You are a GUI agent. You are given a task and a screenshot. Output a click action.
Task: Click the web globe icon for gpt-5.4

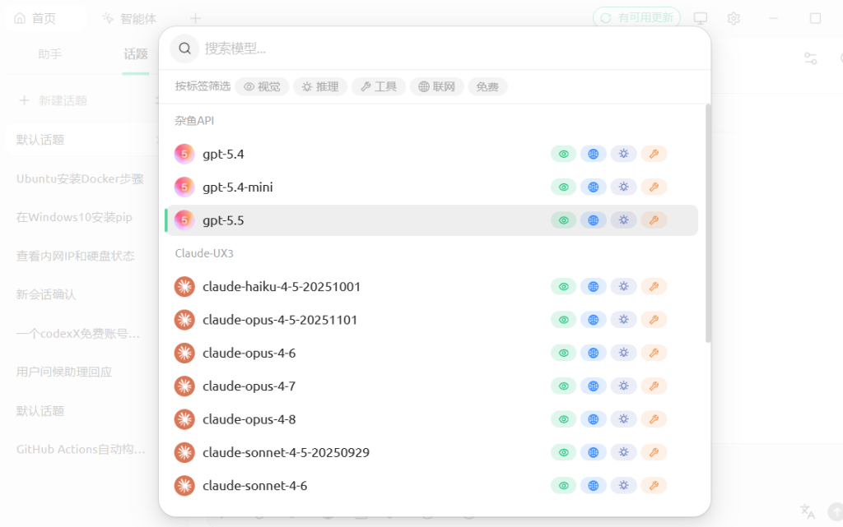594,154
